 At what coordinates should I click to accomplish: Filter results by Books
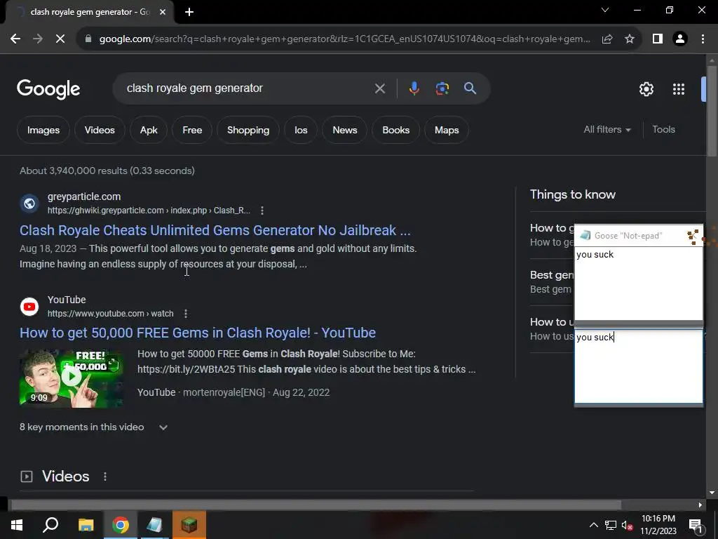click(396, 130)
